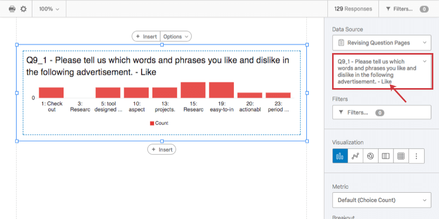This screenshot has height=219, width=439.
Task: Select the breakdown bar visualization icon
Action: [x=385, y=156]
